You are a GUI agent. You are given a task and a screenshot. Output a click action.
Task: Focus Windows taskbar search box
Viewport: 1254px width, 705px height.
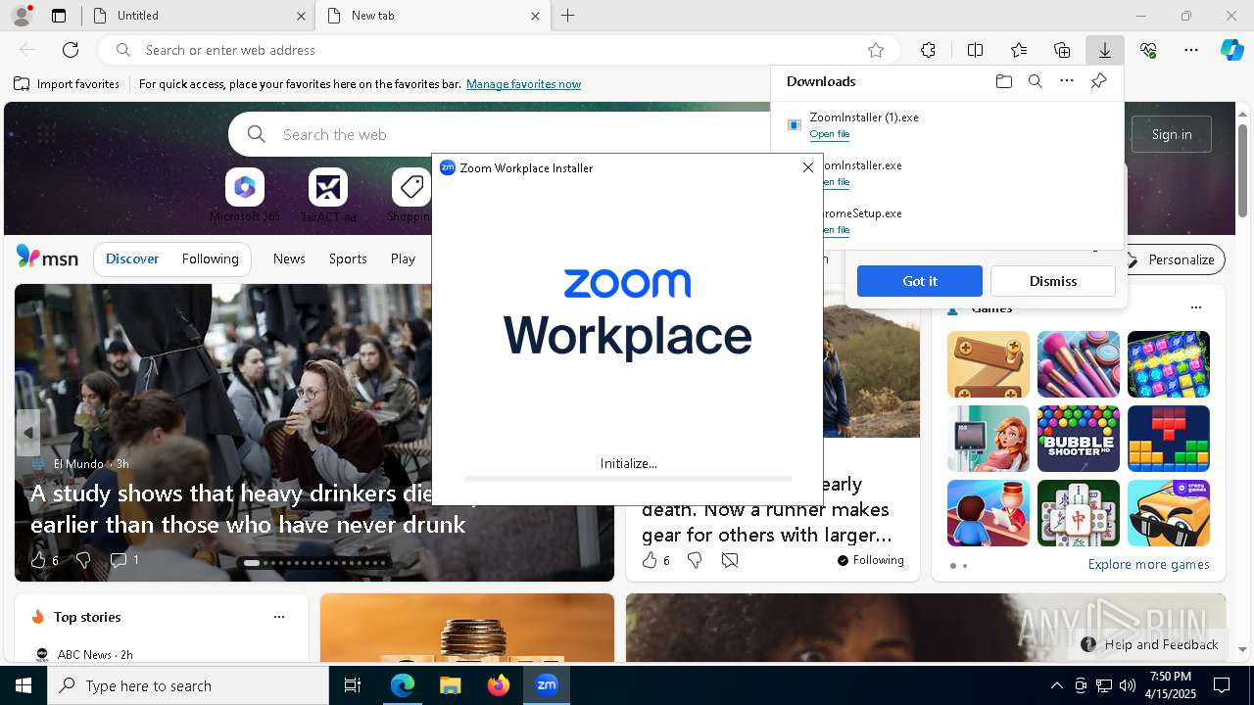coord(188,685)
